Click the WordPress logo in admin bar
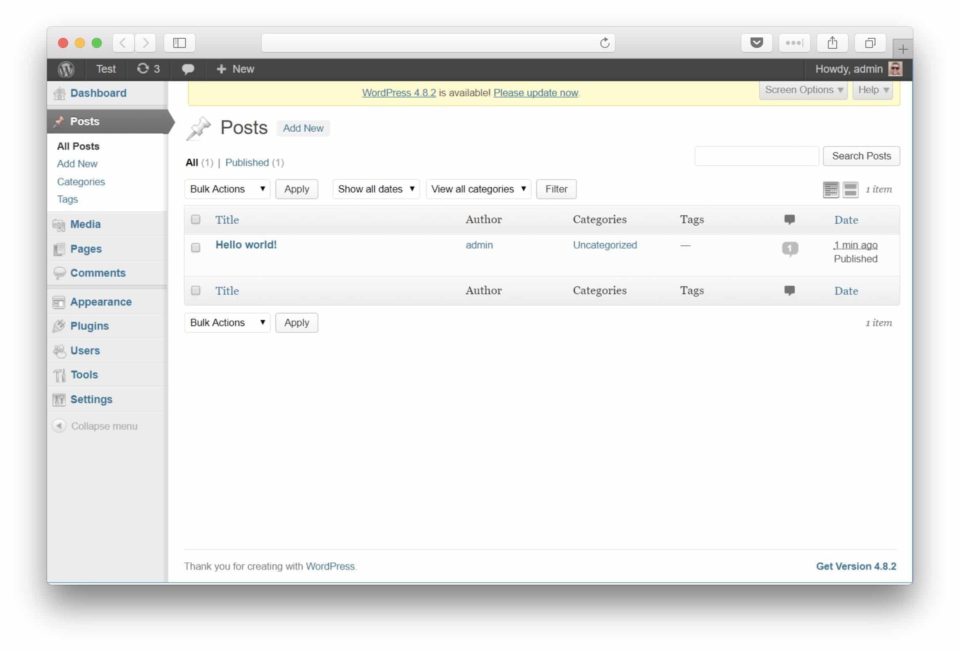 point(66,69)
